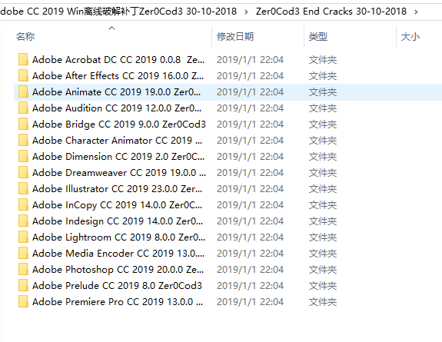Viewport: 442px width, 342px height.
Task: Click the Adobe After Effects folder icon
Action: tap(23, 75)
